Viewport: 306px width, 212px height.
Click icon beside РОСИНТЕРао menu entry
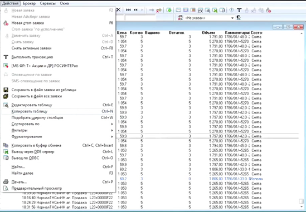click(6, 66)
